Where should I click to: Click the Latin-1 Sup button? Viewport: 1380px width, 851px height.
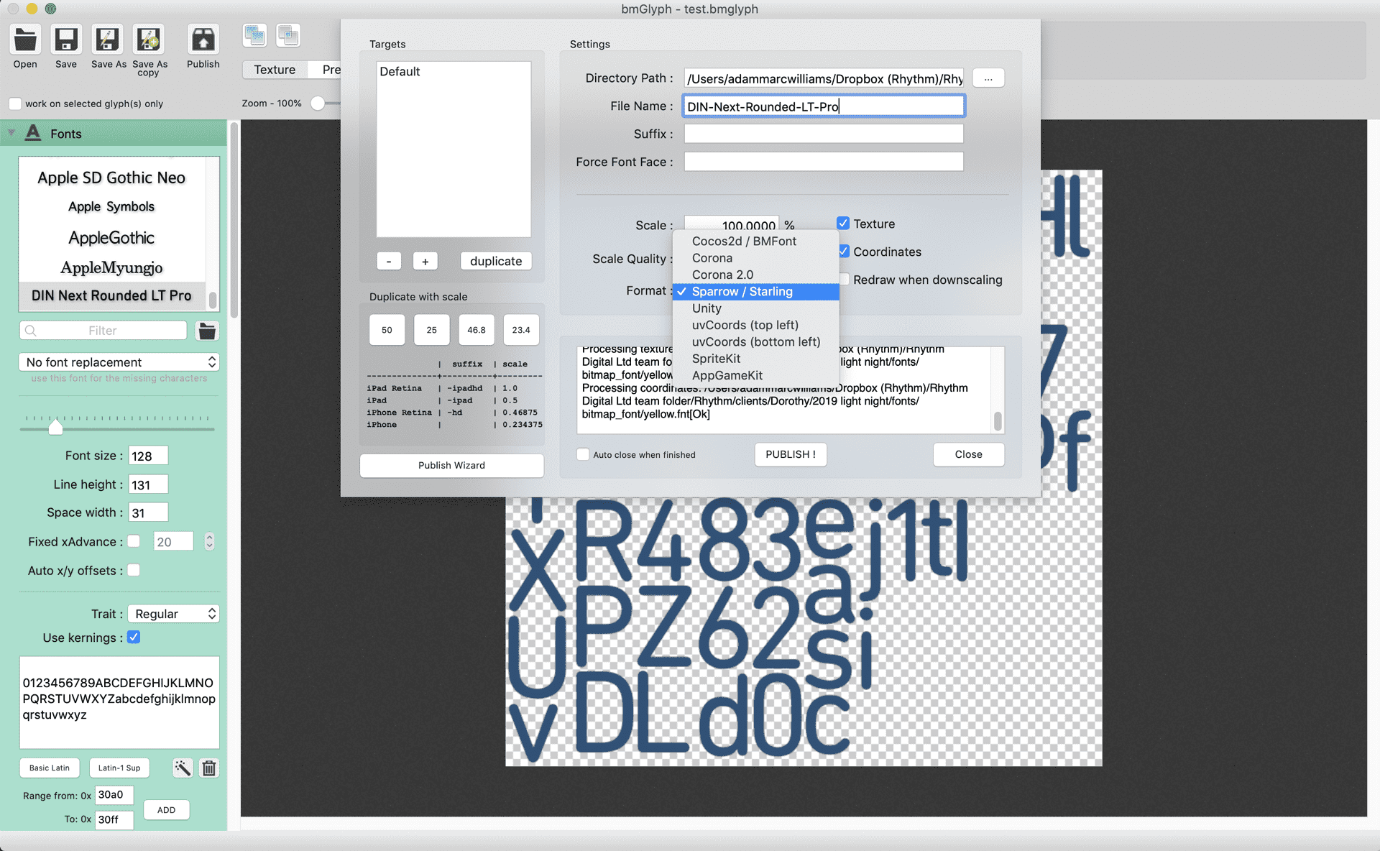tap(119, 768)
